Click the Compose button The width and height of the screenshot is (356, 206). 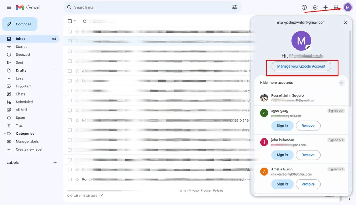pos(19,24)
